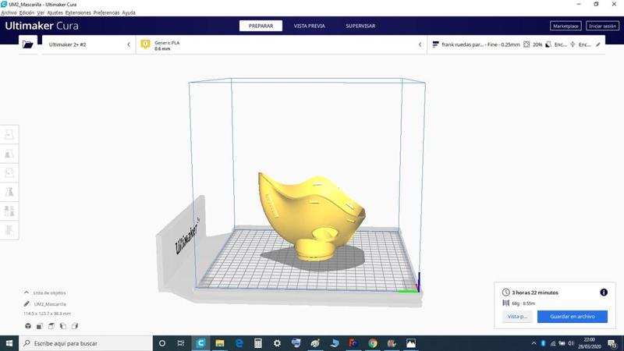Click the adhesion setting icon
The image size is (624, 351).
(x=573, y=44)
